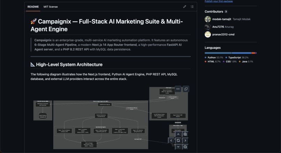Click the FastAPI Server diagram node

pyautogui.click(x=105, y=104)
